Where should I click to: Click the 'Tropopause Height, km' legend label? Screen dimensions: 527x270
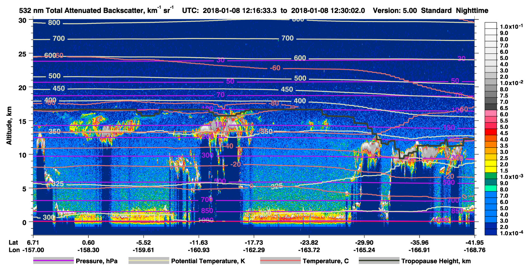coord(436,261)
